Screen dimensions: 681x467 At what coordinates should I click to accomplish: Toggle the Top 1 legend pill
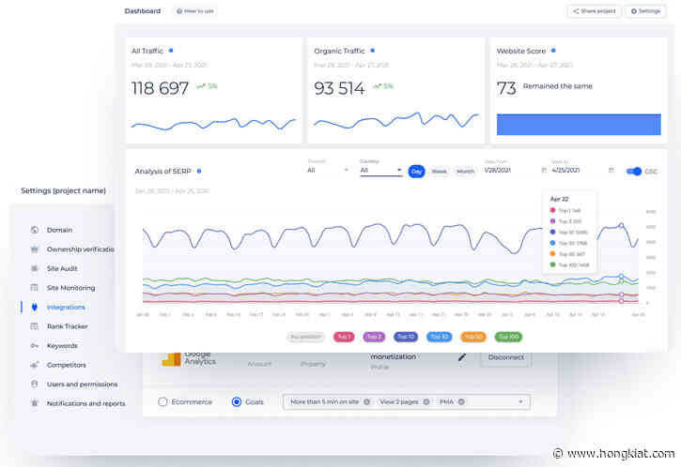click(344, 337)
